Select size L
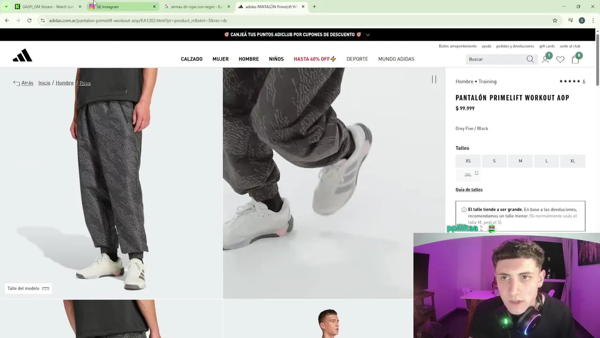This screenshot has width=600, height=338. point(547,161)
